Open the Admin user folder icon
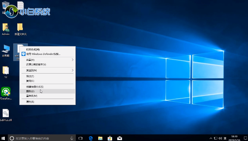 point(5,28)
